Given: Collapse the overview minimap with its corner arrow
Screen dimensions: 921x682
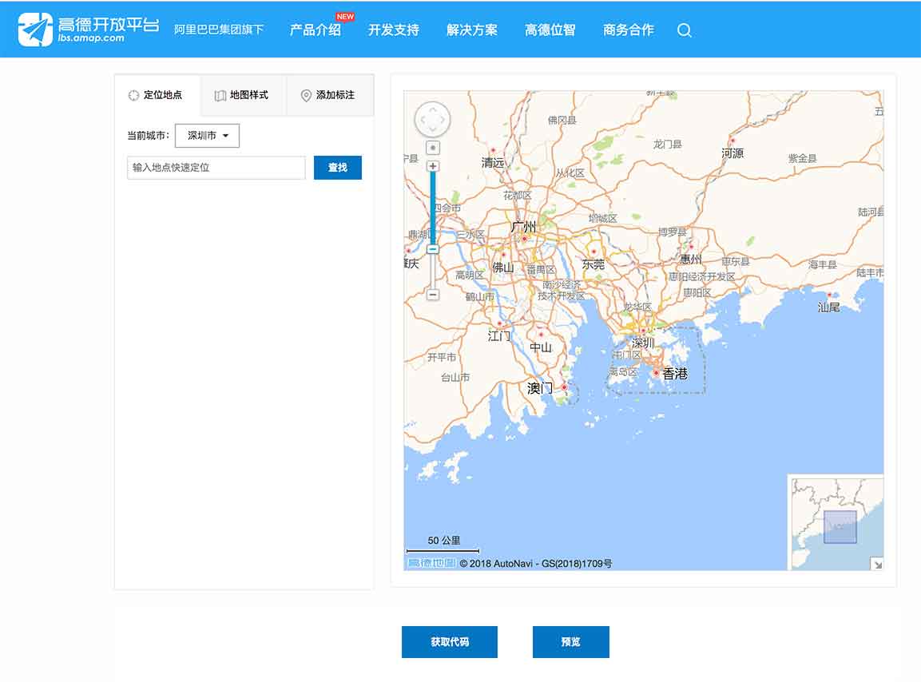Looking at the screenshot, I should click(x=876, y=565).
